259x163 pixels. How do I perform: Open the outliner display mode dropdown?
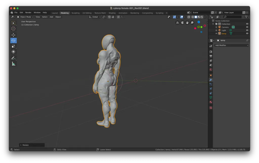[218, 17]
